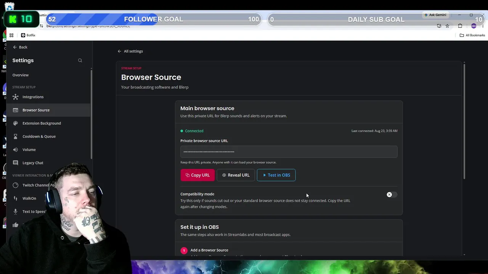Viewport: 488px width, 274px height.
Task: Click the Cooldown hourglass icon
Action: (15, 136)
